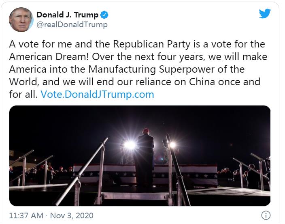Click the @realDonaldTrump handle
Viewport: 285px width, 224px height.
[x=72, y=25]
